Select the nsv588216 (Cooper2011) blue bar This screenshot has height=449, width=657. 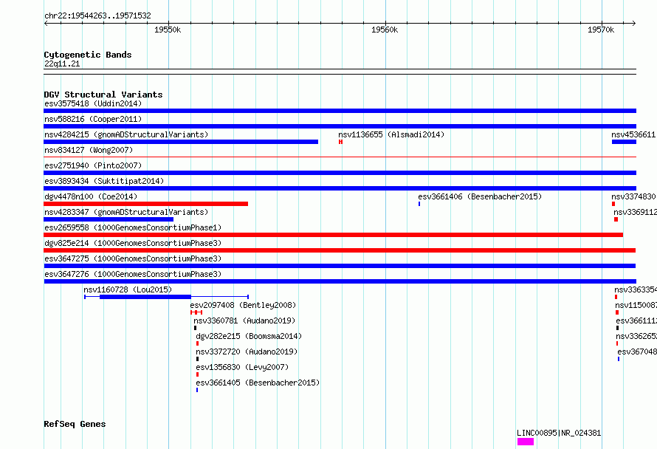click(340, 126)
